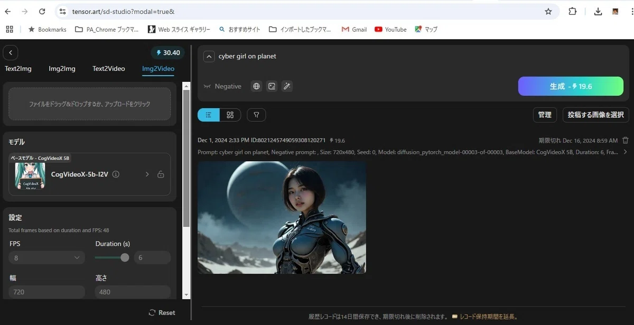Viewport: 634px width, 325px height.
Task: Collapse the prompt box with chevron up
Action: [209, 56]
